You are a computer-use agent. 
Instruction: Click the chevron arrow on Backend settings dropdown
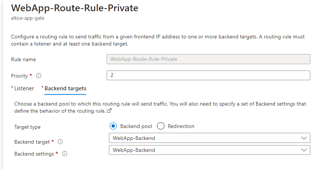click(304, 150)
